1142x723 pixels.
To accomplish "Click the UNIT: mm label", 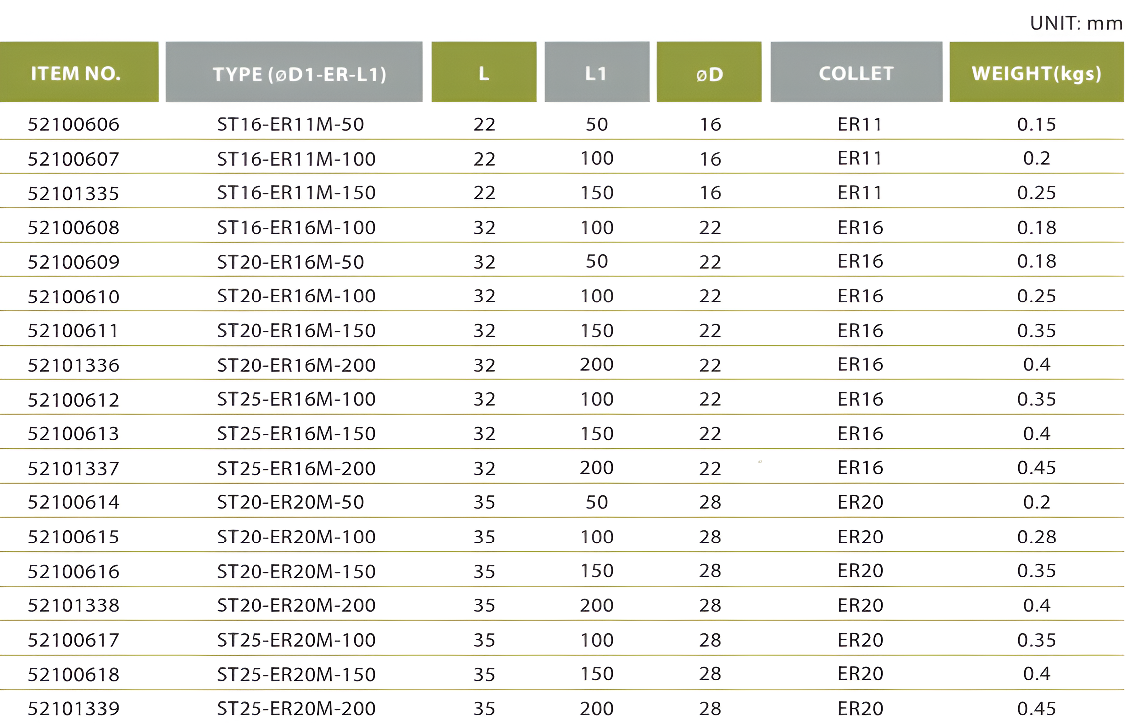I will click(1076, 23).
